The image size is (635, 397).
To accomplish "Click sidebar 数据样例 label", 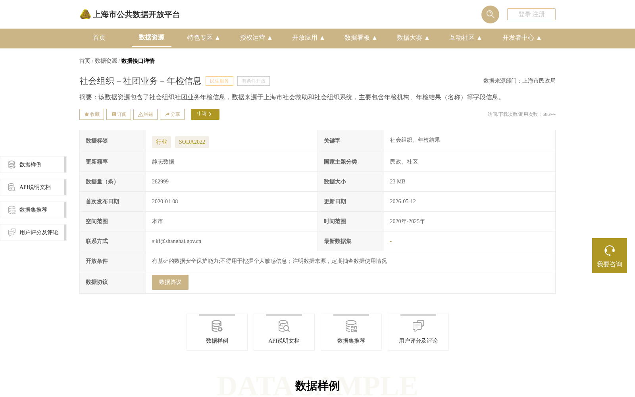I will coord(31,164).
